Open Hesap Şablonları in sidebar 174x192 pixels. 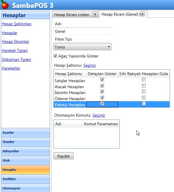(16, 24)
